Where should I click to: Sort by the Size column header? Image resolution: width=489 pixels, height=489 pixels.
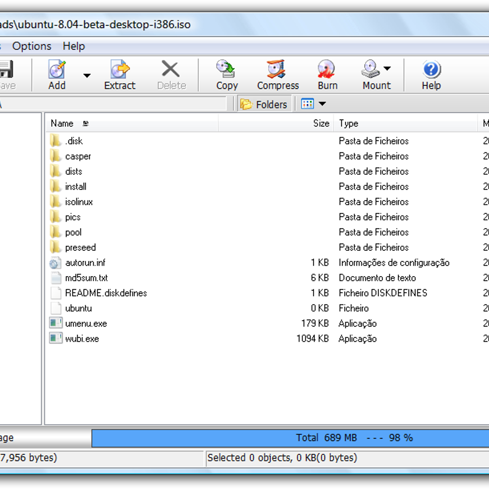coord(276,123)
